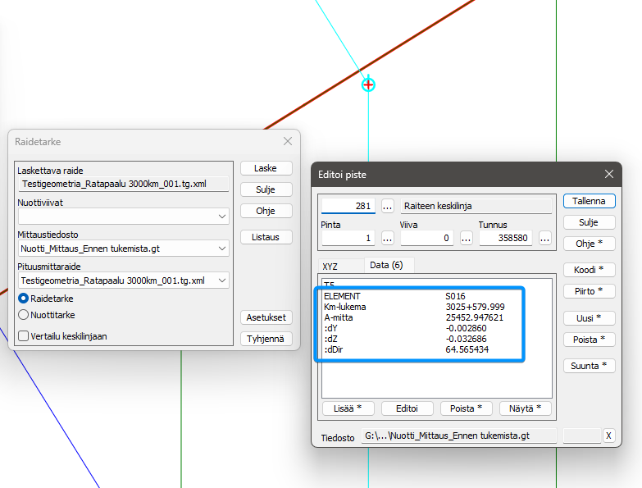The image size is (642, 488).
Task: Click the X button next to Tiedosto path
Action: (x=608, y=436)
